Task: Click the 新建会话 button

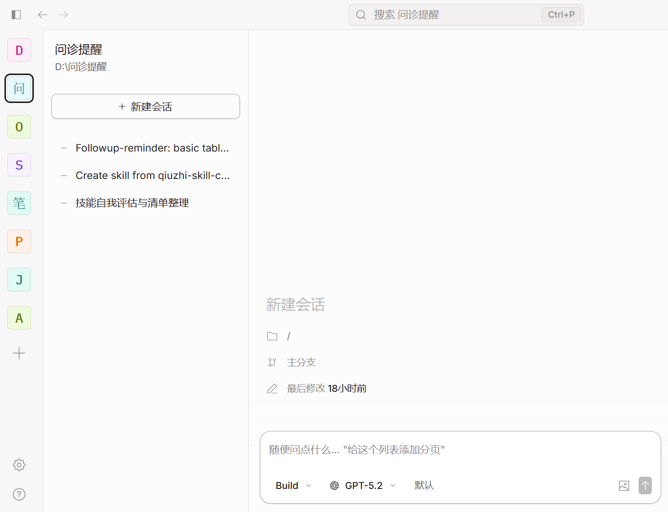Action: tap(146, 106)
